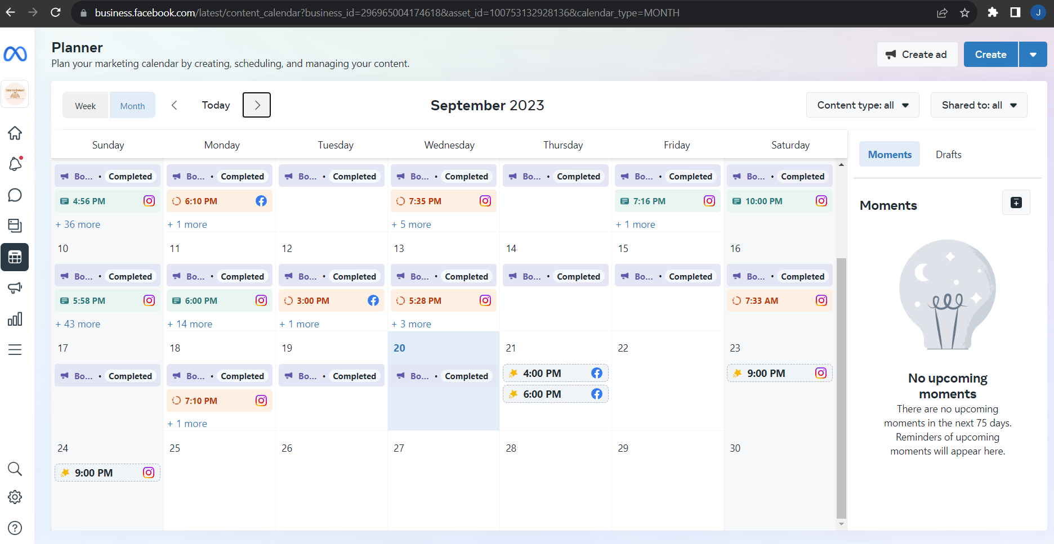
Task: Show the 36 more posts link
Action: click(x=78, y=224)
